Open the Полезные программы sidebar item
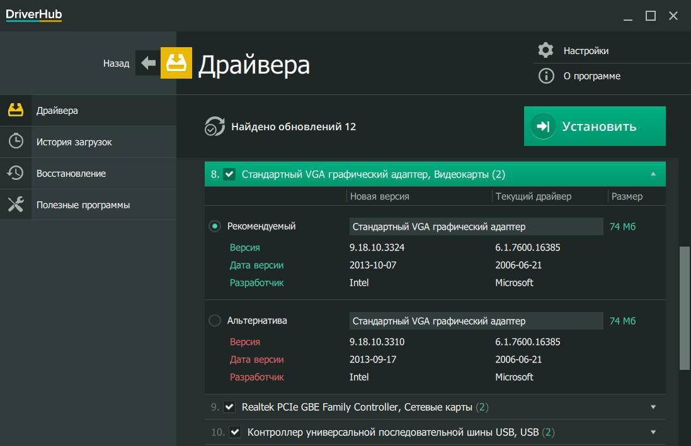The image size is (691, 446). click(x=83, y=205)
